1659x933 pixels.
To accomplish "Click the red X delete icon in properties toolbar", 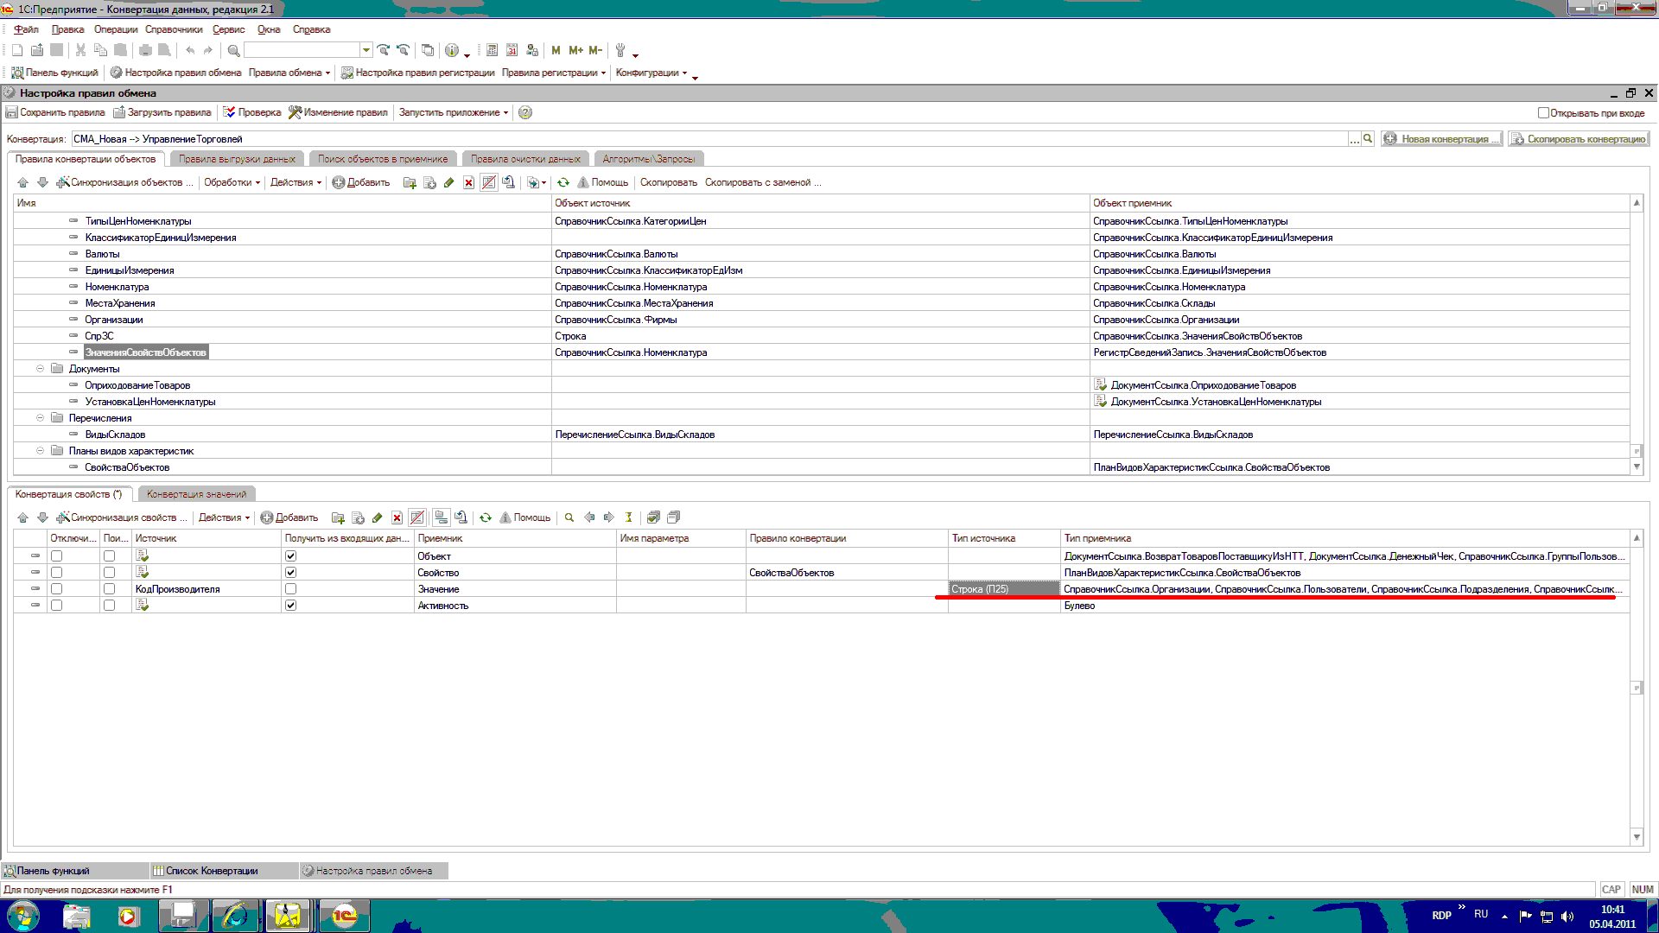I will [397, 517].
